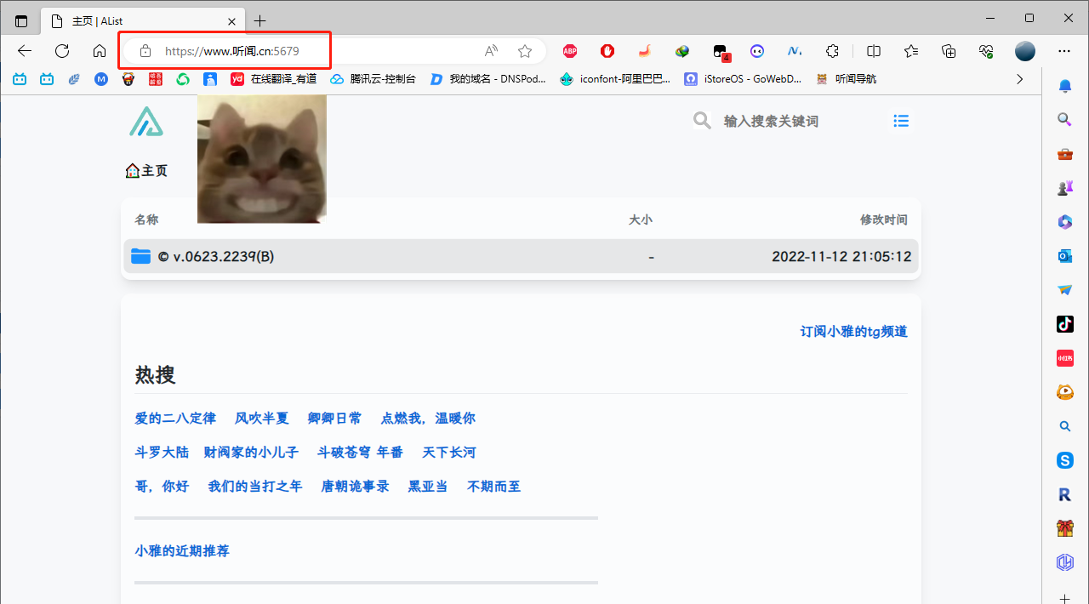Open the profile avatar icon
This screenshot has width=1089, height=604.
[1025, 51]
